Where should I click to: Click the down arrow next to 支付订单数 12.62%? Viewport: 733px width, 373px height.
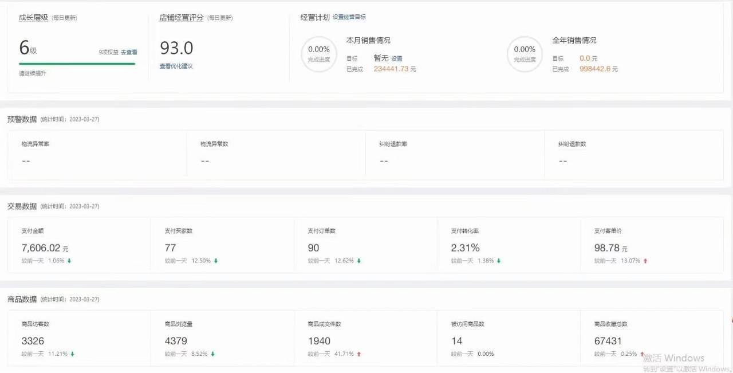359,261
